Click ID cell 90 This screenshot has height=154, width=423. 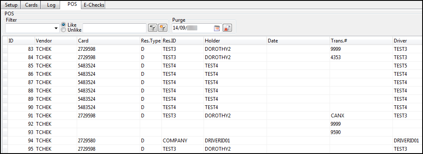point(21,107)
